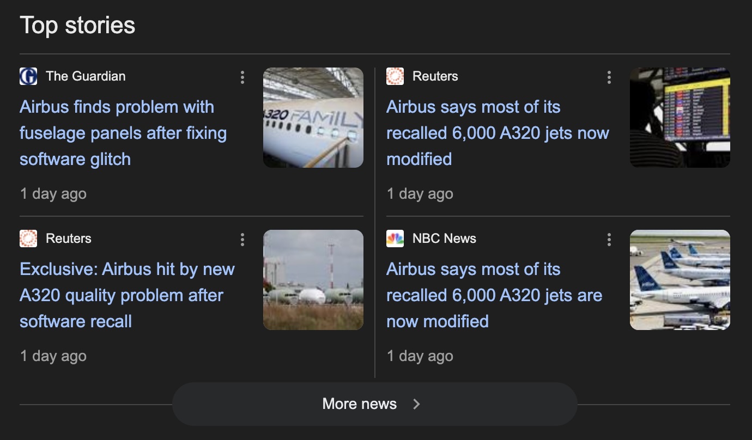The width and height of the screenshot is (752, 440).
Task: Click The Guardian source name
Action: [86, 76]
